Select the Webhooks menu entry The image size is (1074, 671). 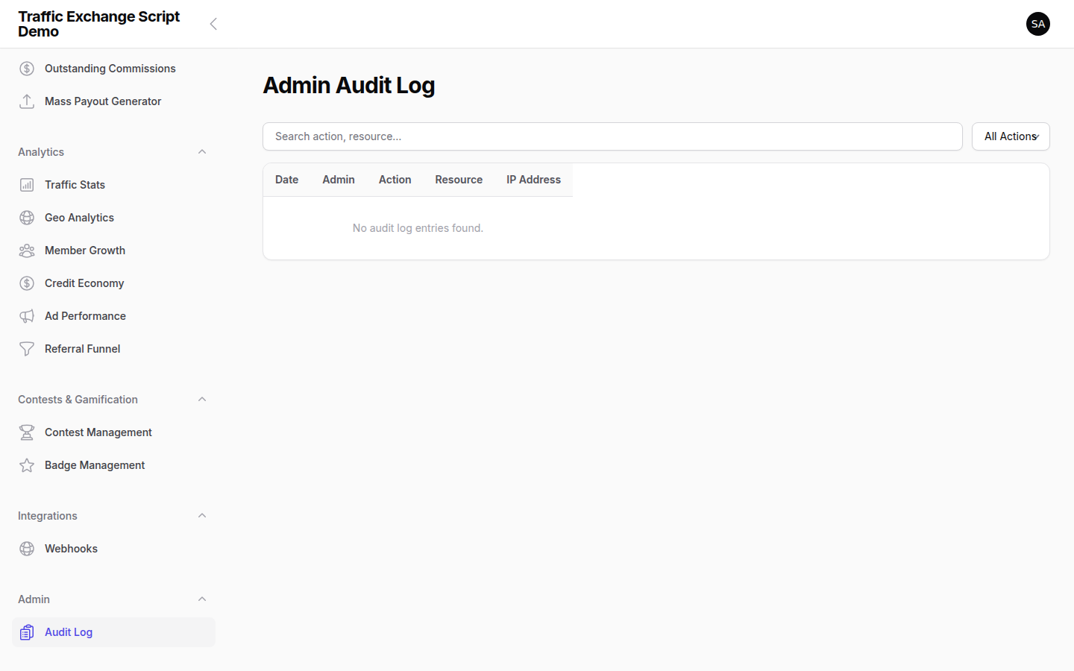click(71, 548)
